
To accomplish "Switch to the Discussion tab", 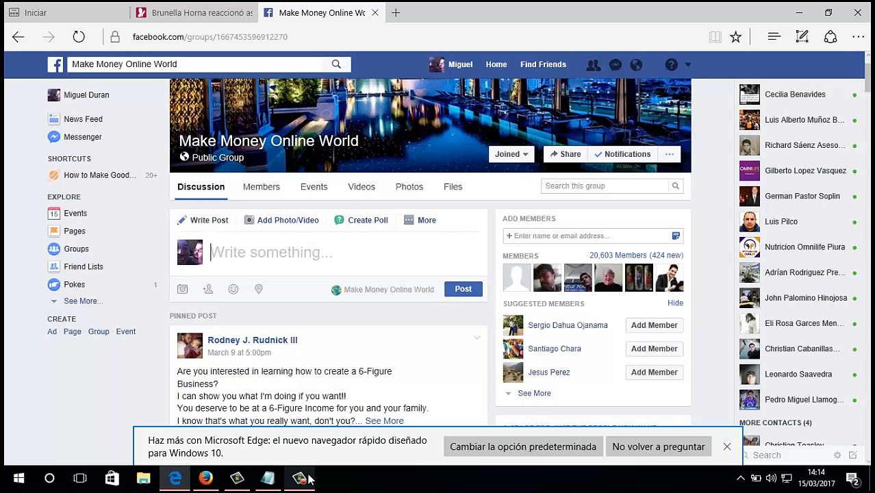I will (x=201, y=187).
